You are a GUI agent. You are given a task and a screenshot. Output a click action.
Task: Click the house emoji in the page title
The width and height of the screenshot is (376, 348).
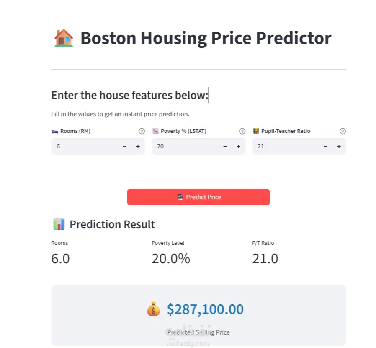pos(64,38)
